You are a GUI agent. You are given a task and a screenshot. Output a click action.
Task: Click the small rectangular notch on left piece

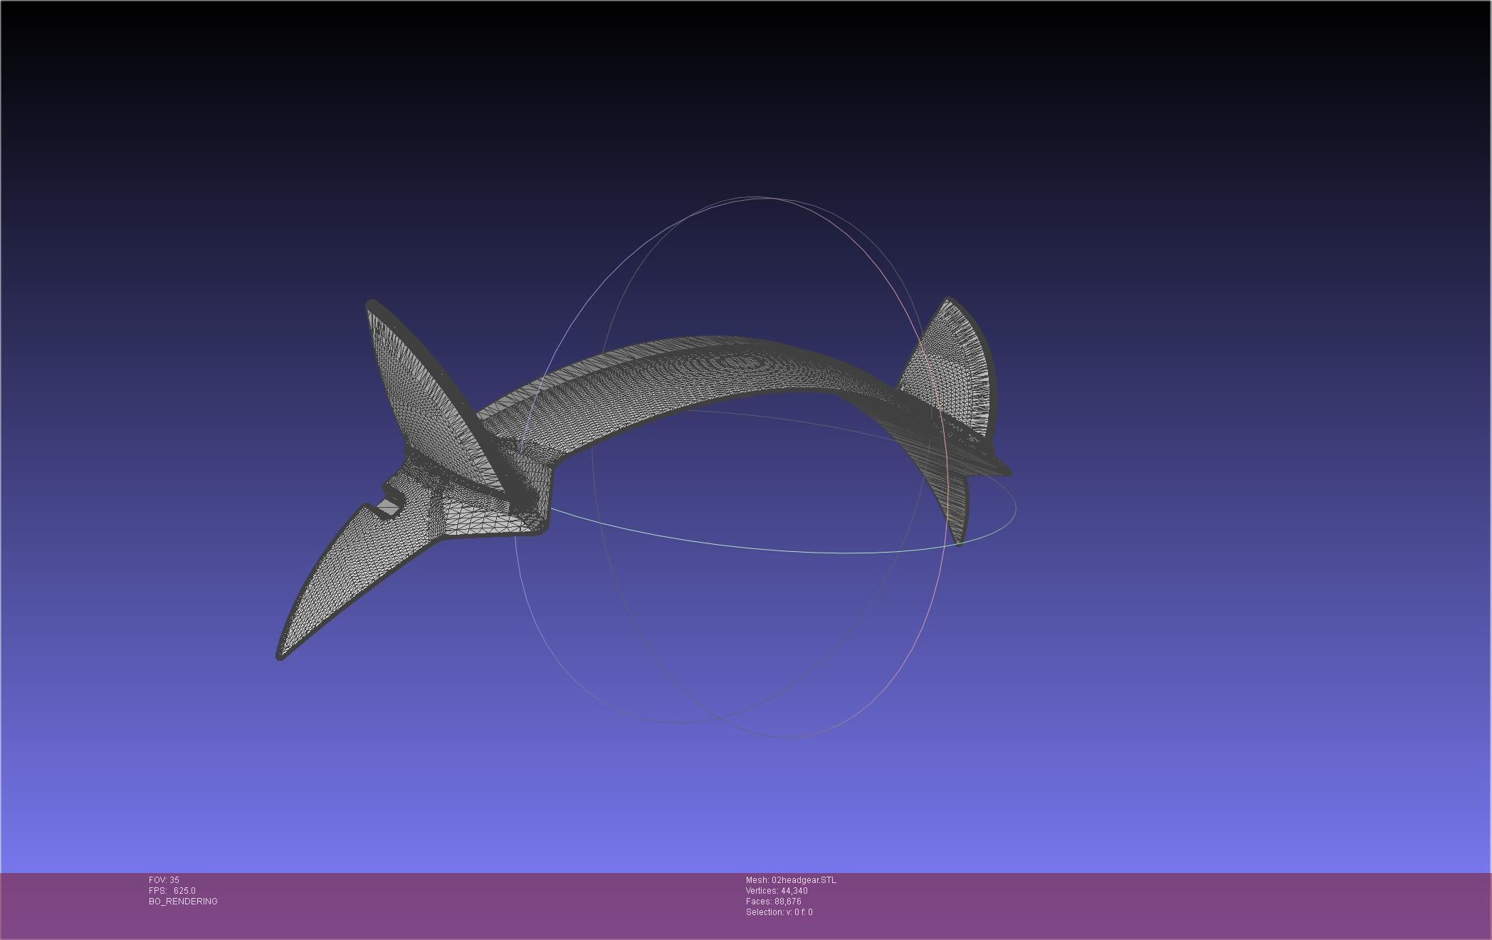tap(389, 506)
